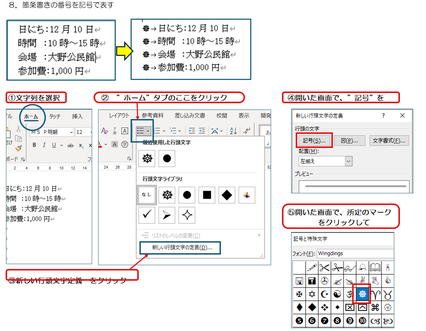Viewport: 426px width, 331px height.
Task: Click the scissors symbol in Wingdings grid
Action: [x=324, y=268]
